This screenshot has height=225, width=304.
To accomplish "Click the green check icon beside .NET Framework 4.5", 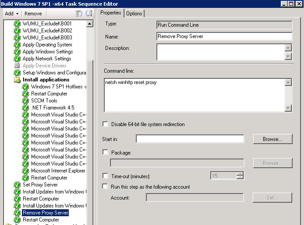I will coord(26,108).
